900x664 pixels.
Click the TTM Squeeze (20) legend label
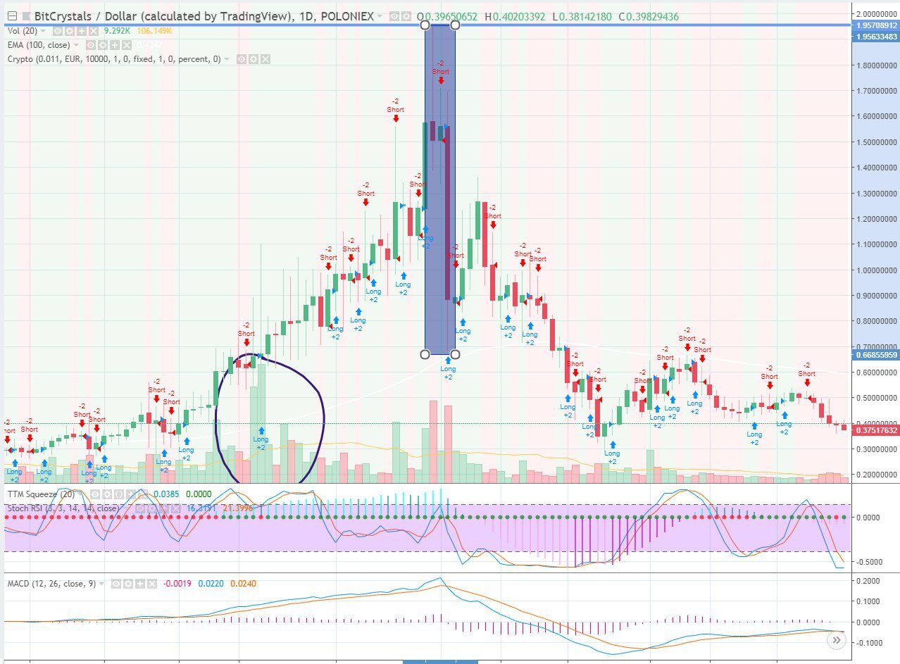click(41, 494)
